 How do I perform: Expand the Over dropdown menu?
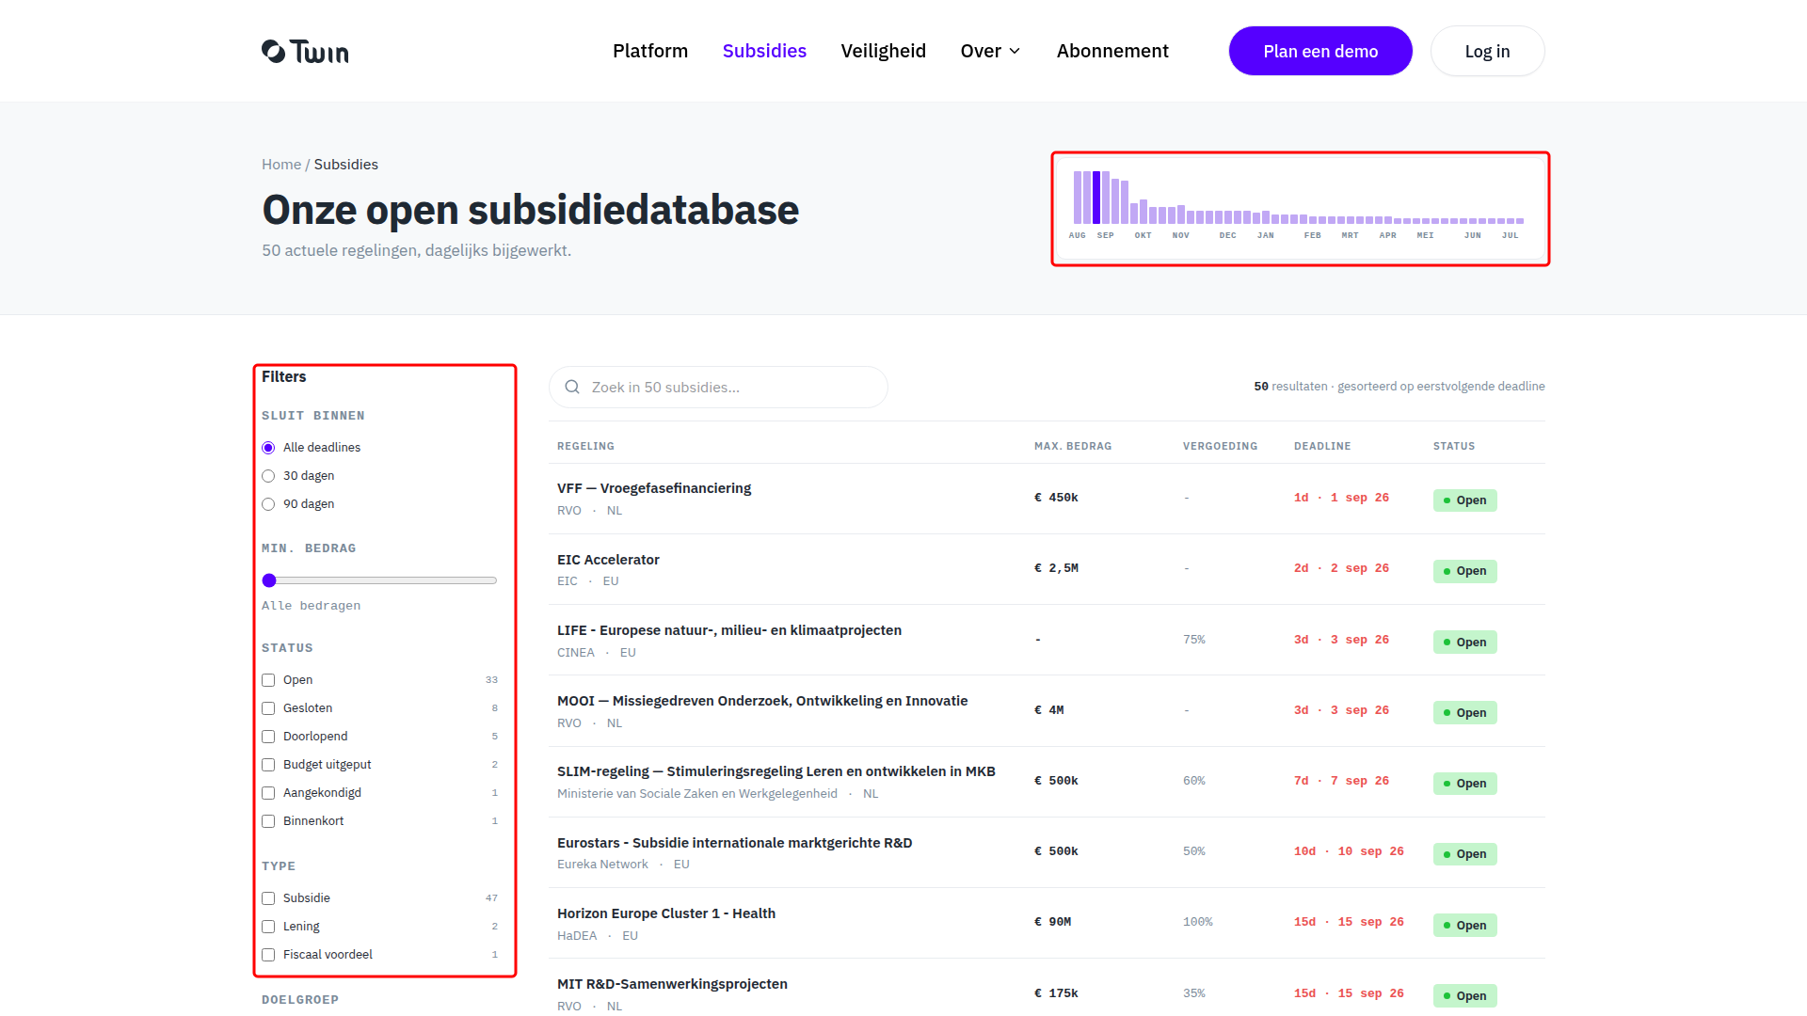click(x=990, y=51)
